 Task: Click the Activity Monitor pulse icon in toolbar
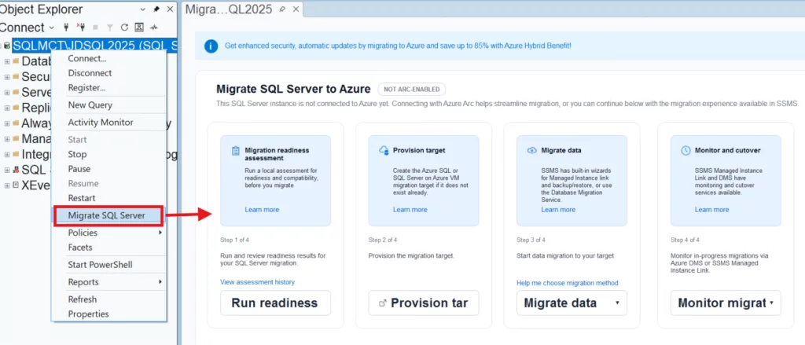[x=154, y=28]
